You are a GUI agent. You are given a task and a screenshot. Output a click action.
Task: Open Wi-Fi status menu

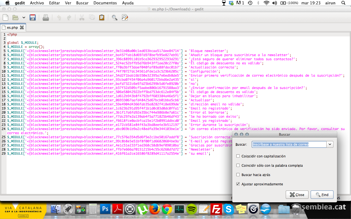tap(266, 3)
